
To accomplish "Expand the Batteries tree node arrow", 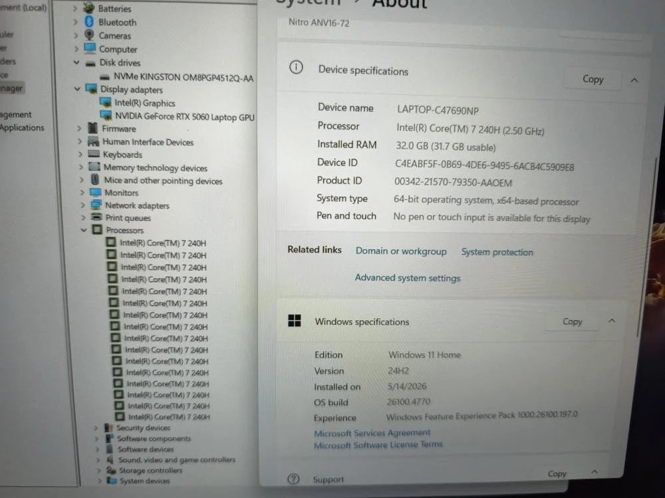I will pyautogui.click(x=75, y=9).
